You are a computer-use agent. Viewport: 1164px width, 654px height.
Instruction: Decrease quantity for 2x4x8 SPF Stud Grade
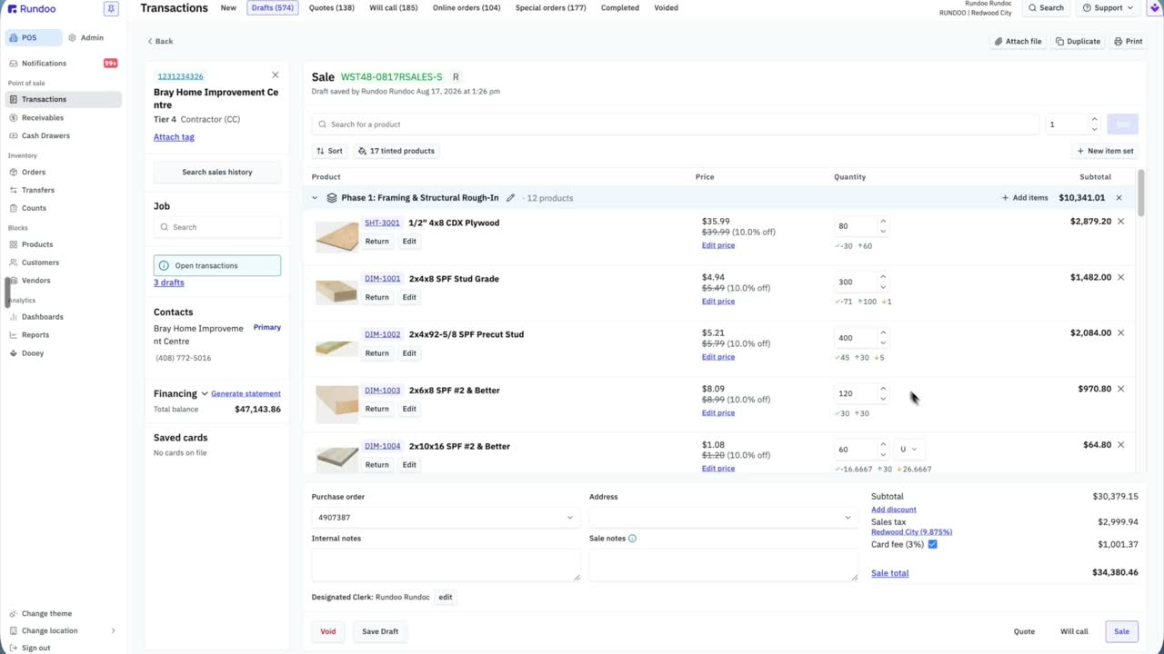pyautogui.click(x=883, y=287)
